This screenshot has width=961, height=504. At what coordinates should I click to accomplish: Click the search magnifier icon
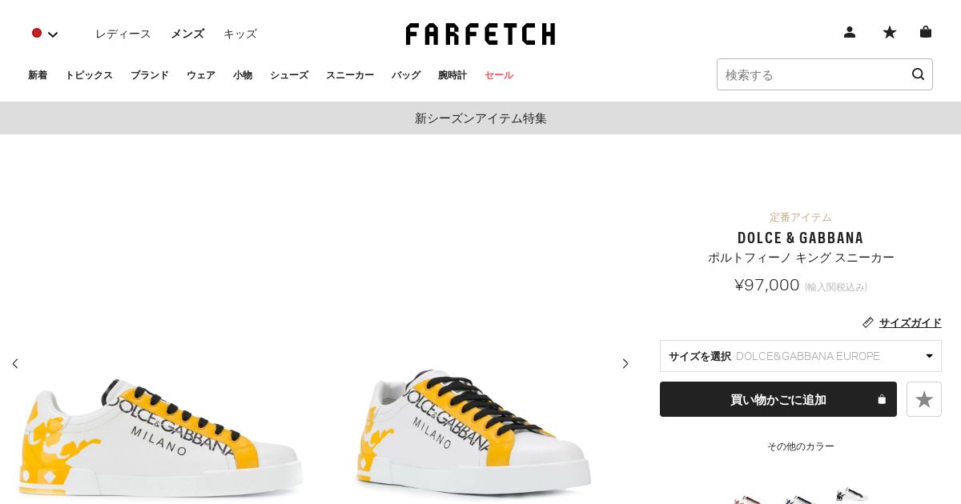tap(918, 74)
